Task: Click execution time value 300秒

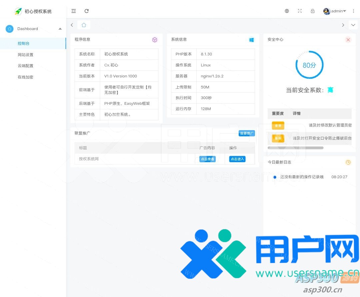Action: click(x=206, y=98)
